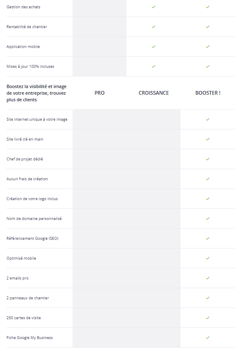
Task: Click checkmark beside Chef de projet dédié
Action: 208,159
